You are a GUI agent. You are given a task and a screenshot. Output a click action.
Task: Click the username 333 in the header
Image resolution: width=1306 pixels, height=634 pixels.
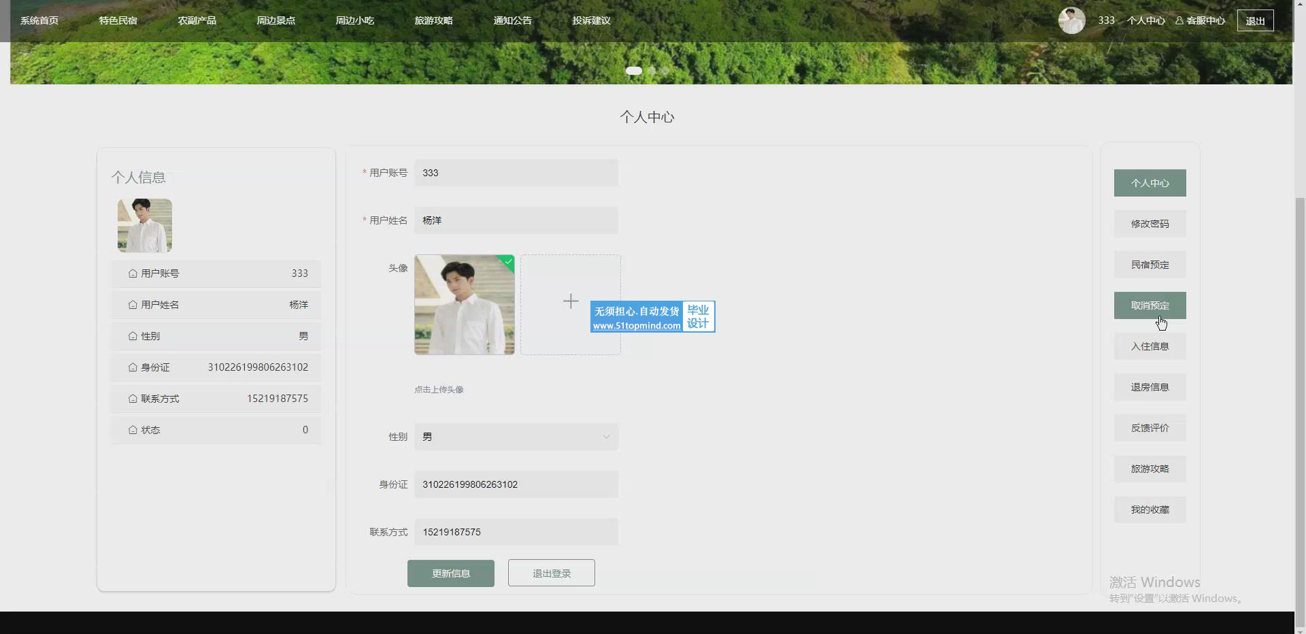click(1107, 20)
